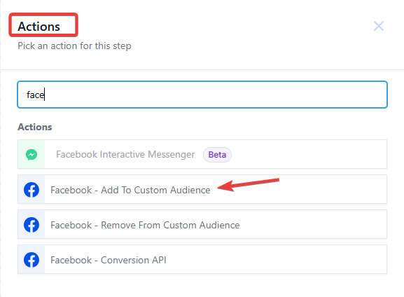Click blank area in Conversion API row
This screenshot has height=297, width=404.
tap(276, 260)
